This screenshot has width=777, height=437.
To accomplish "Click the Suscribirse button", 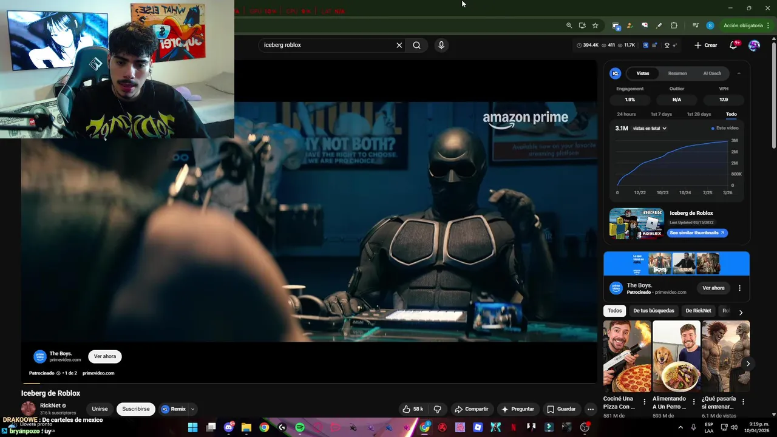I will click(x=136, y=409).
